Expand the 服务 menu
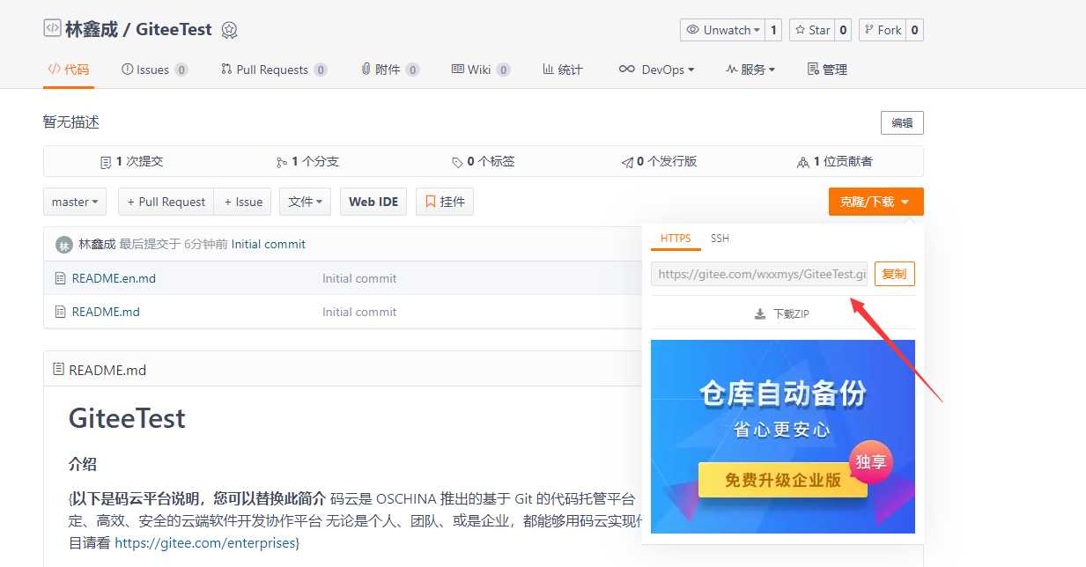Viewport: 1086px width, 567px height. (x=750, y=70)
